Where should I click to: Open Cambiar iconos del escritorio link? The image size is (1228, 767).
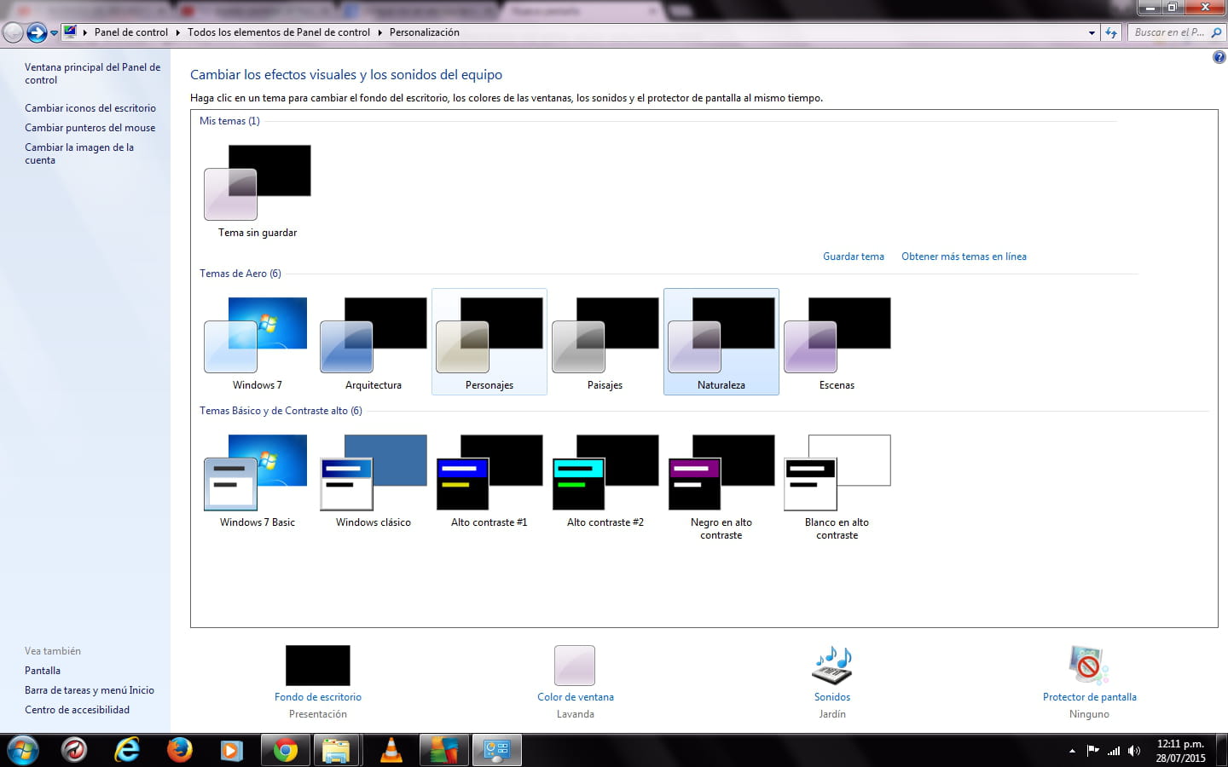click(90, 108)
